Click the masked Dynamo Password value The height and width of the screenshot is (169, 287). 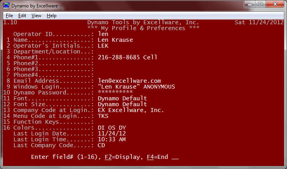click(x=115, y=93)
